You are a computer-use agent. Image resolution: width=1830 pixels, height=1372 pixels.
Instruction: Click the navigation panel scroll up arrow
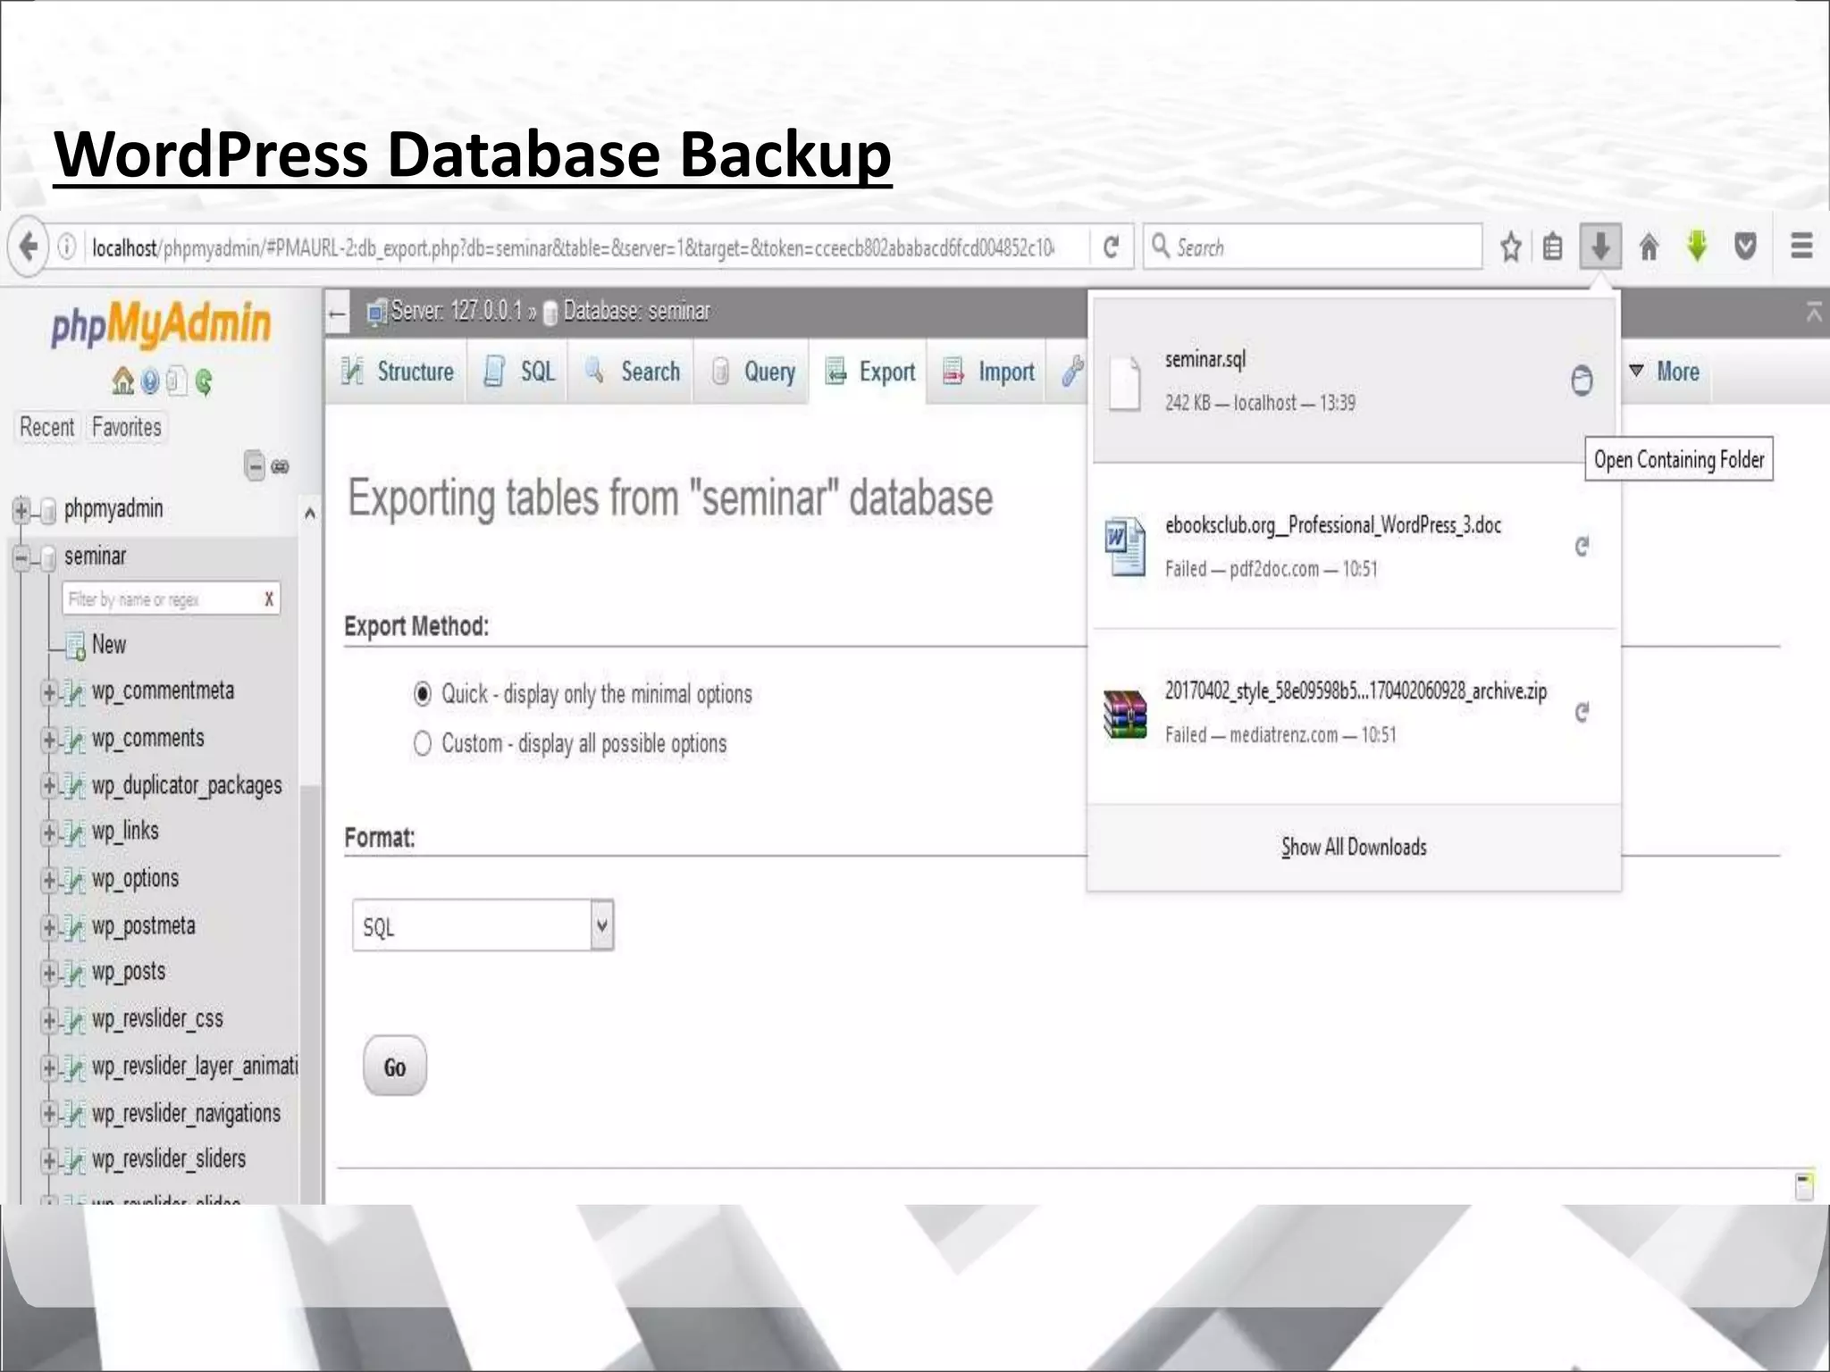310,514
